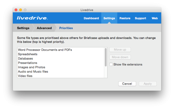The width and height of the screenshot is (174, 109).
Task: Open the Dashboard tab
Action: (x=91, y=18)
